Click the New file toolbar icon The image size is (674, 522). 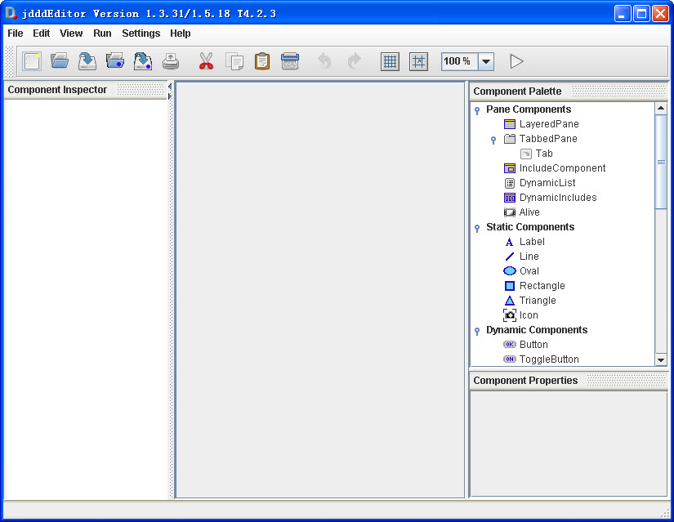(32, 61)
